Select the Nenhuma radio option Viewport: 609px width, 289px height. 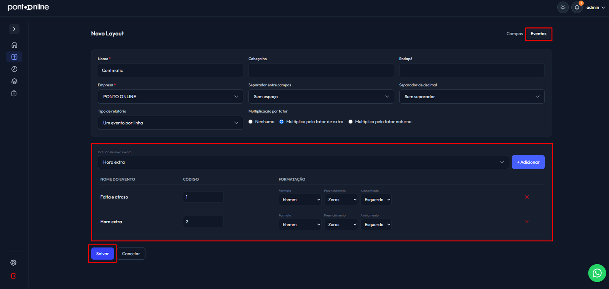click(x=250, y=122)
